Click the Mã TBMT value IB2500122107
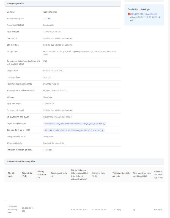The image size is (170, 218). (x=50, y=12)
